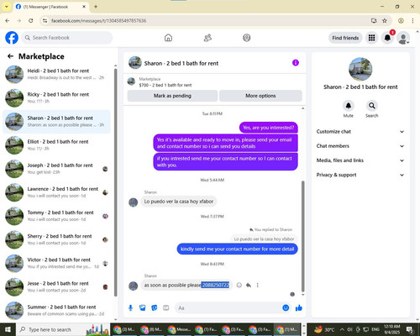Go to Home feed icon
The image size is (420, 336).
168,38
